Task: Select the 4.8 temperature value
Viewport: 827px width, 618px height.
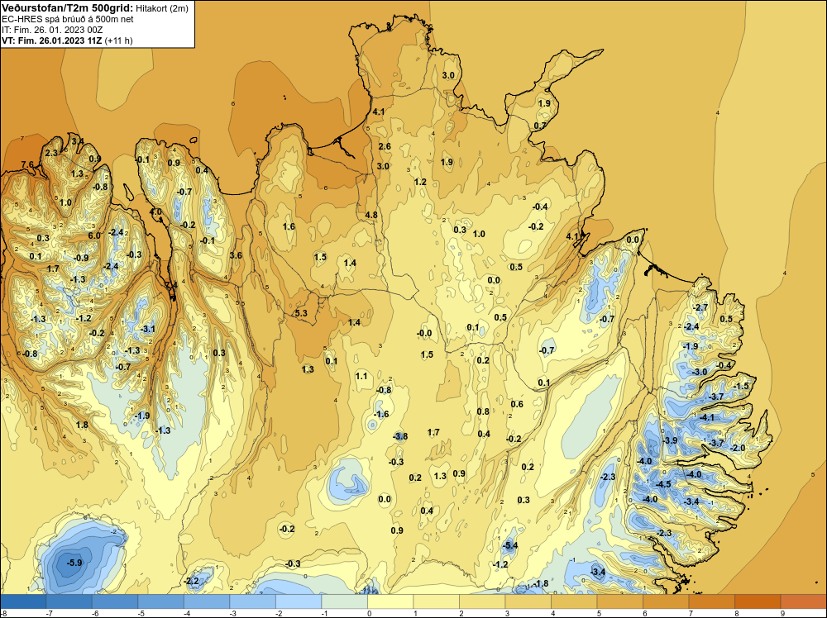Action: (371, 215)
